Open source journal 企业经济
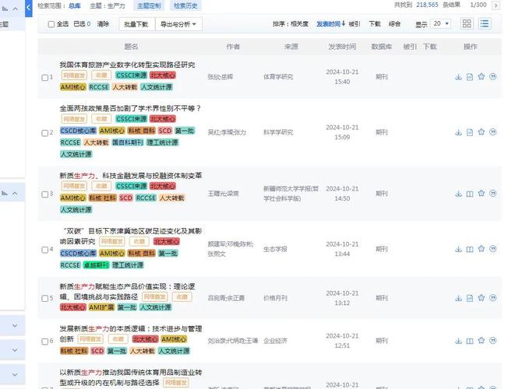The width and height of the screenshot is (515, 389). (275, 341)
